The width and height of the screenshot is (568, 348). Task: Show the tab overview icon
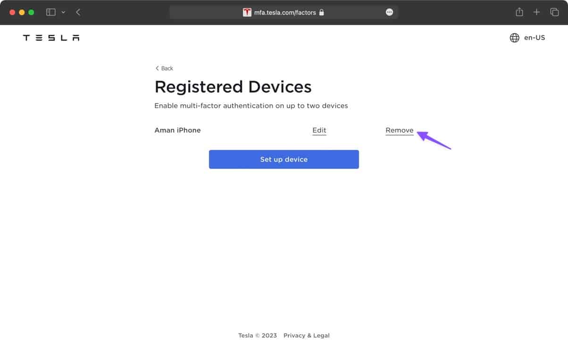(x=554, y=12)
